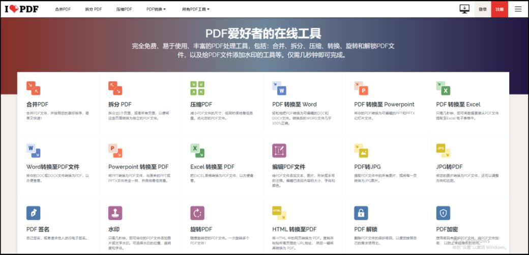The width and height of the screenshot is (529, 255).
Task: Open the hamburger menu in header
Action: coord(518,9)
